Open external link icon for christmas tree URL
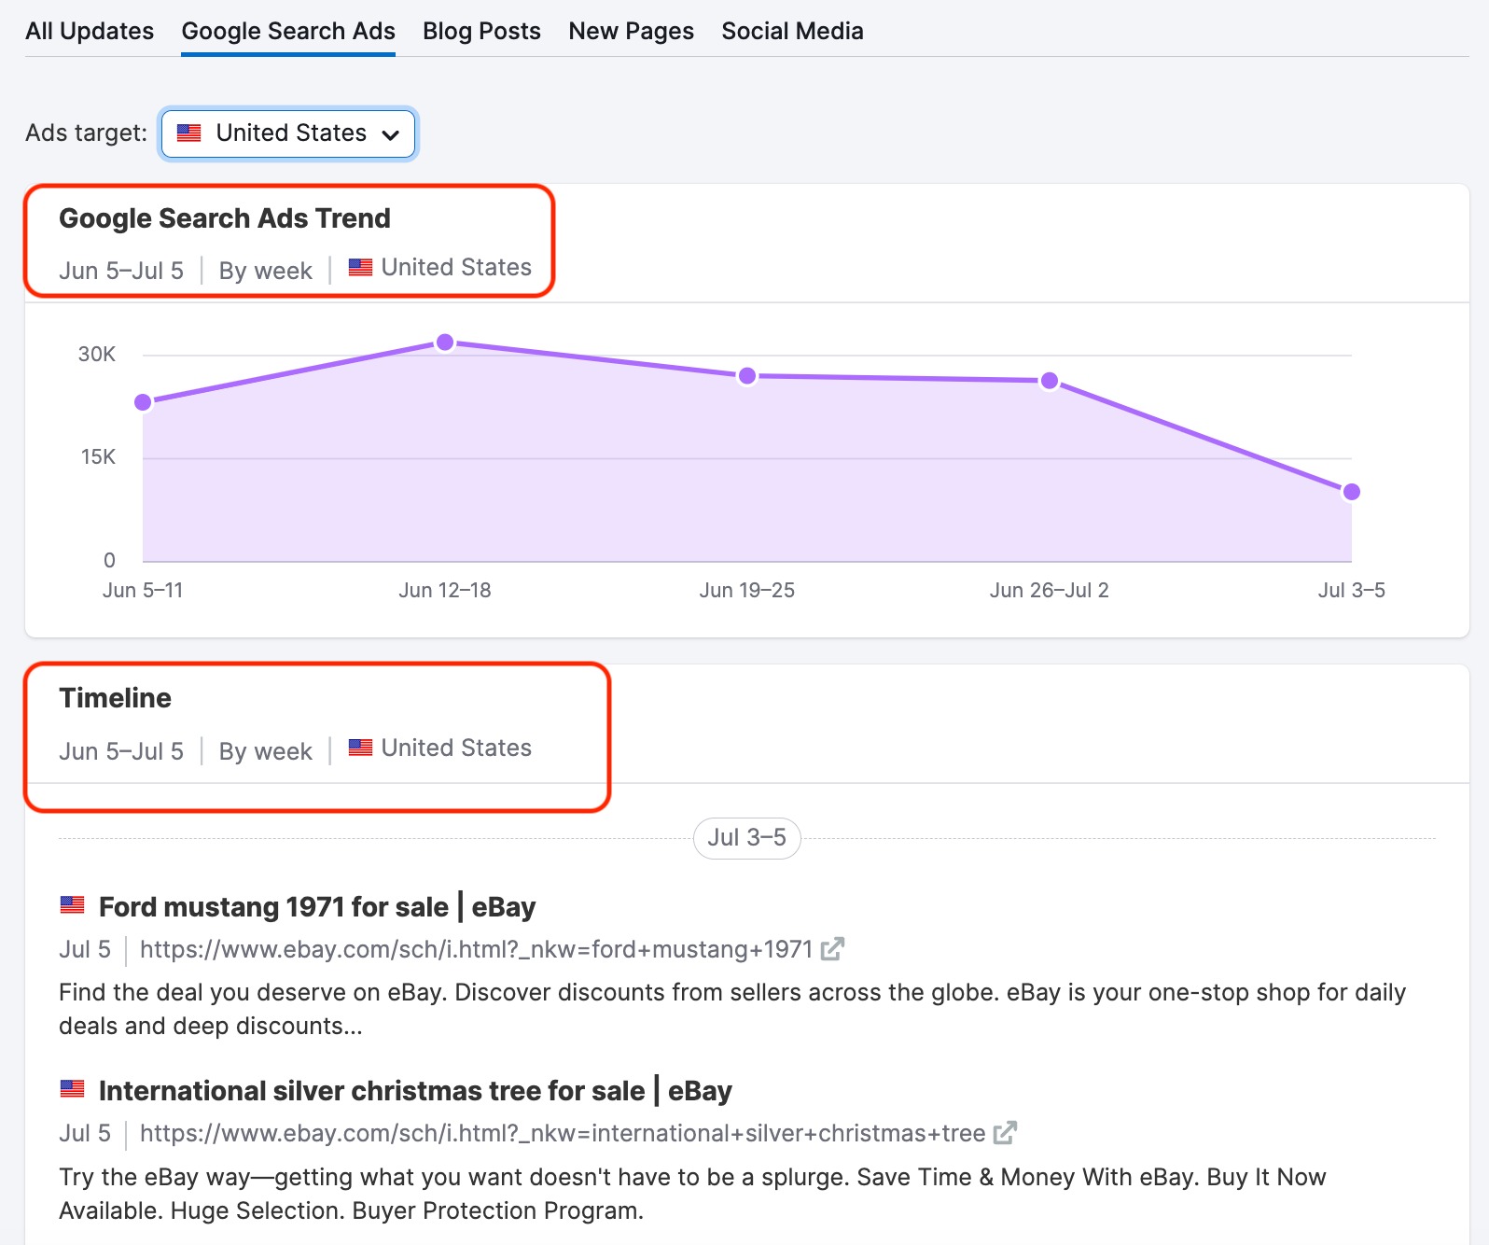Screen dimensions: 1489x1245 coord(1005,1133)
